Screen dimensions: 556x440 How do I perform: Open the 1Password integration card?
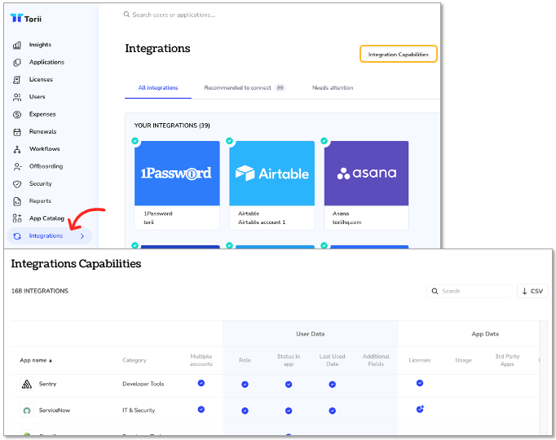177,185
